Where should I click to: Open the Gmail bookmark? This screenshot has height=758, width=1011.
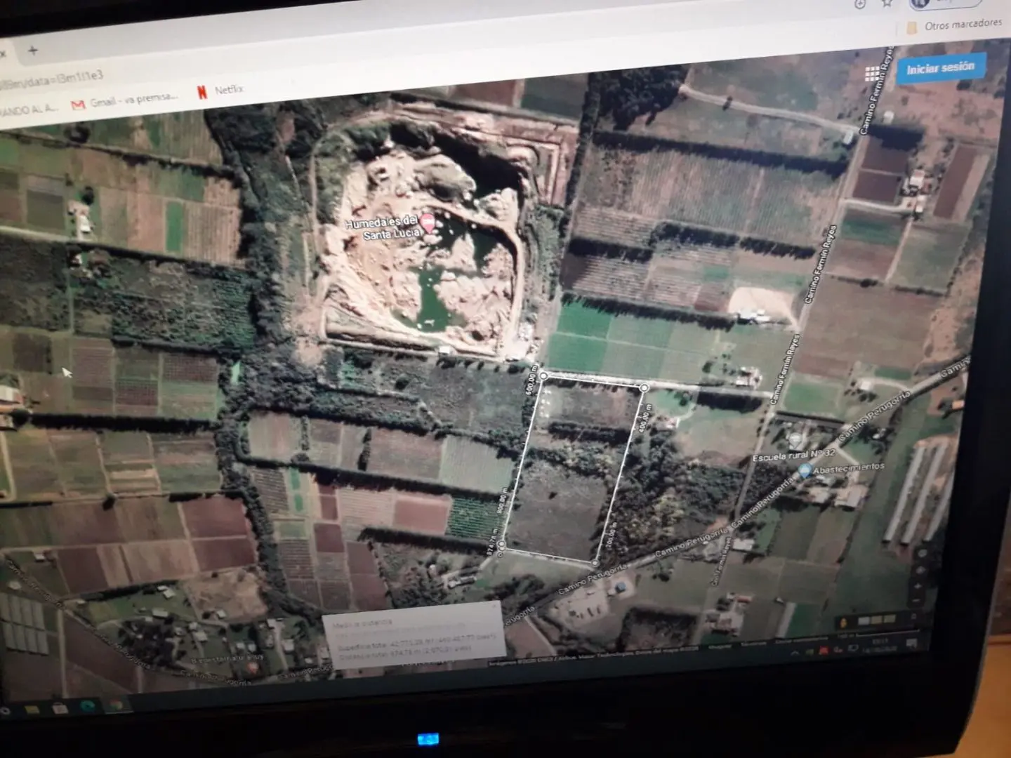(x=125, y=101)
